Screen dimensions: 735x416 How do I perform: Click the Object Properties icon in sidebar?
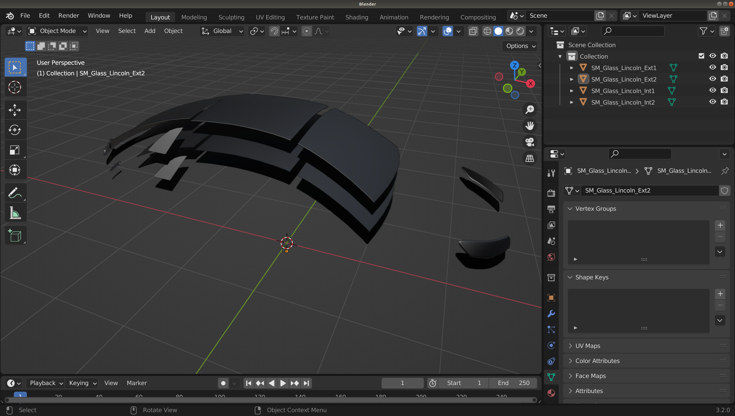click(x=552, y=296)
